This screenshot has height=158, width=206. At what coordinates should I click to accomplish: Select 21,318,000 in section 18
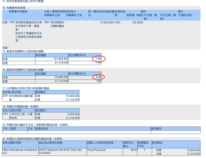coord(73,118)
